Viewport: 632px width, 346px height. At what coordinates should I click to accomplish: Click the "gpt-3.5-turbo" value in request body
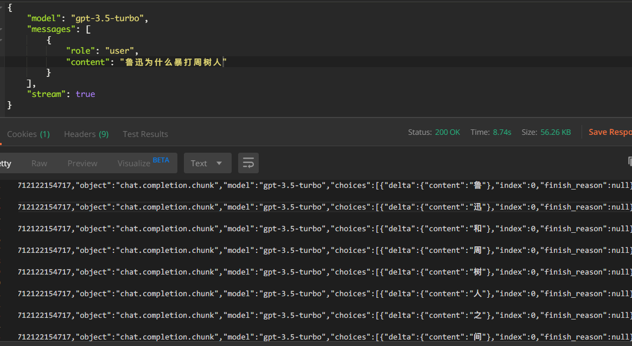point(107,18)
